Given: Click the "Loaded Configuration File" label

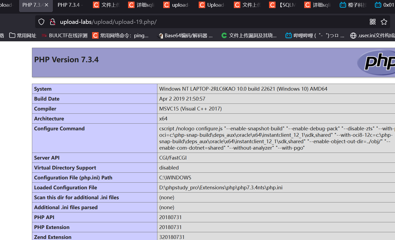Looking at the screenshot, I should (x=66, y=187).
